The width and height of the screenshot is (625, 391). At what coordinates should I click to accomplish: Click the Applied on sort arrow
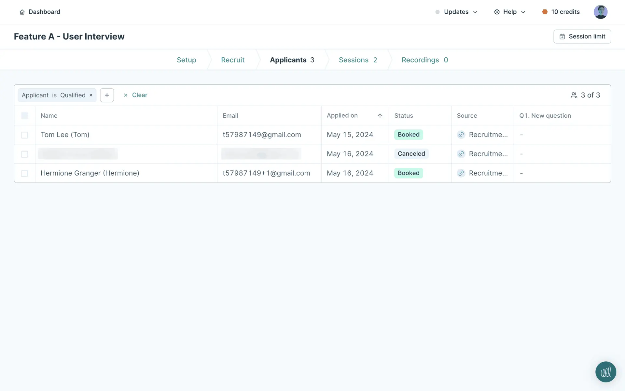point(380,116)
